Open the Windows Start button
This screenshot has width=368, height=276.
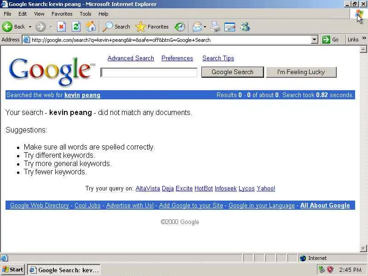pyautogui.click(x=13, y=270)
